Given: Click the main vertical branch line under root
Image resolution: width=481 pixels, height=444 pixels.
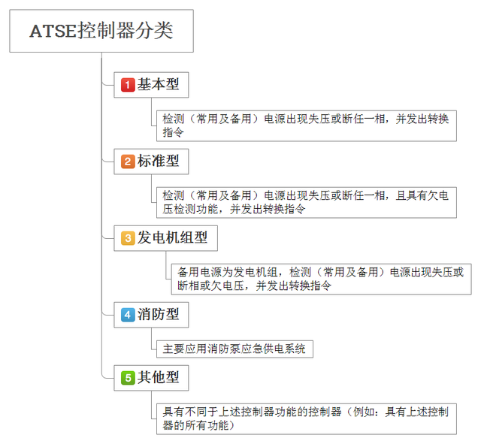Looking at the screenshot, I should [x=102, y=215].
